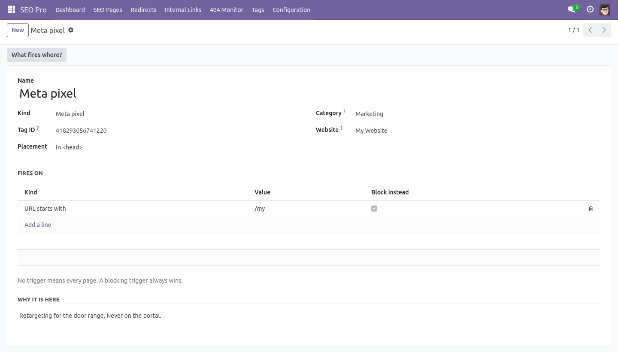This screenshot has height=352, width=618.
Task: Open the Category dropdown Marketing
Action: (478, 114)
